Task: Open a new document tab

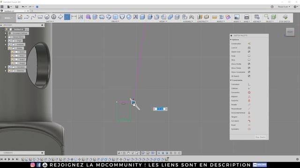Action: [x=32, y=11]
